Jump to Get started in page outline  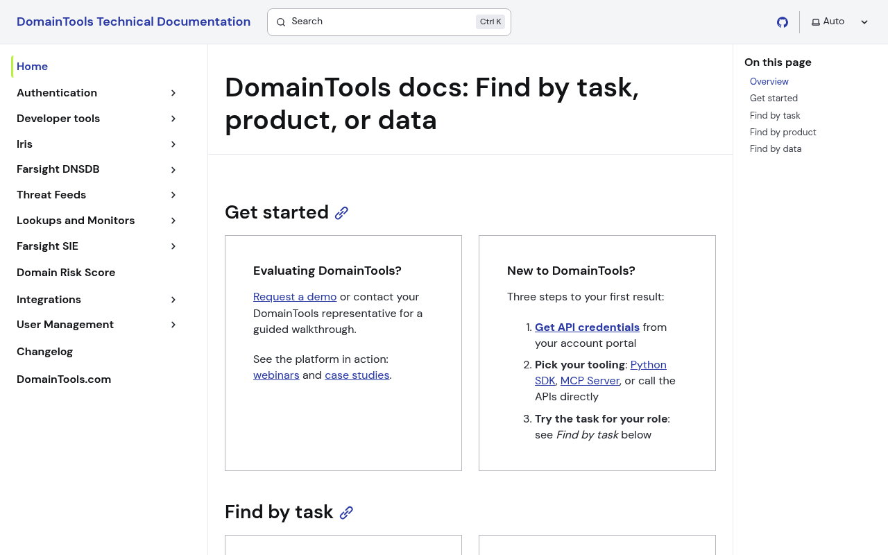pos(774,99)
